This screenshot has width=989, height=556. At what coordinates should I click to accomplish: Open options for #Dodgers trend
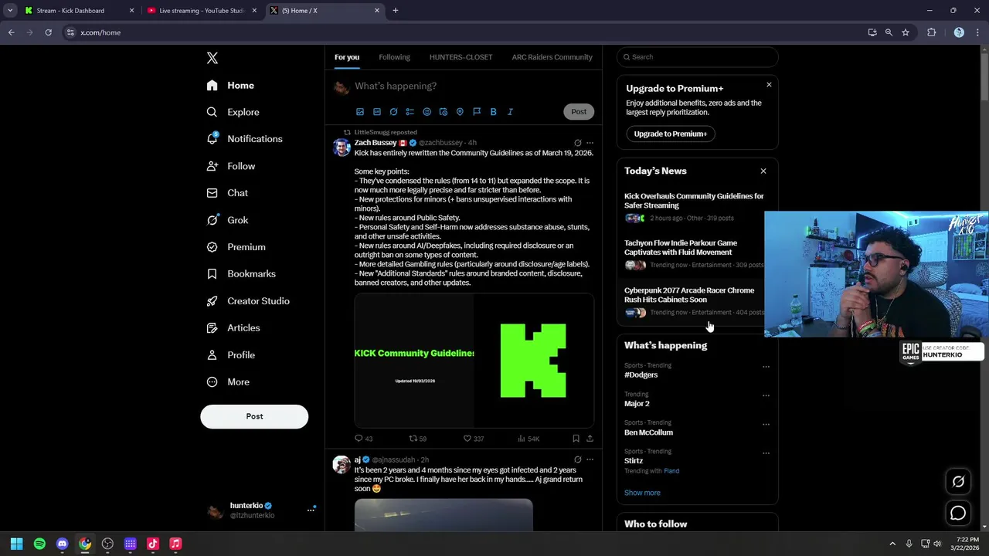click(766, 367)
